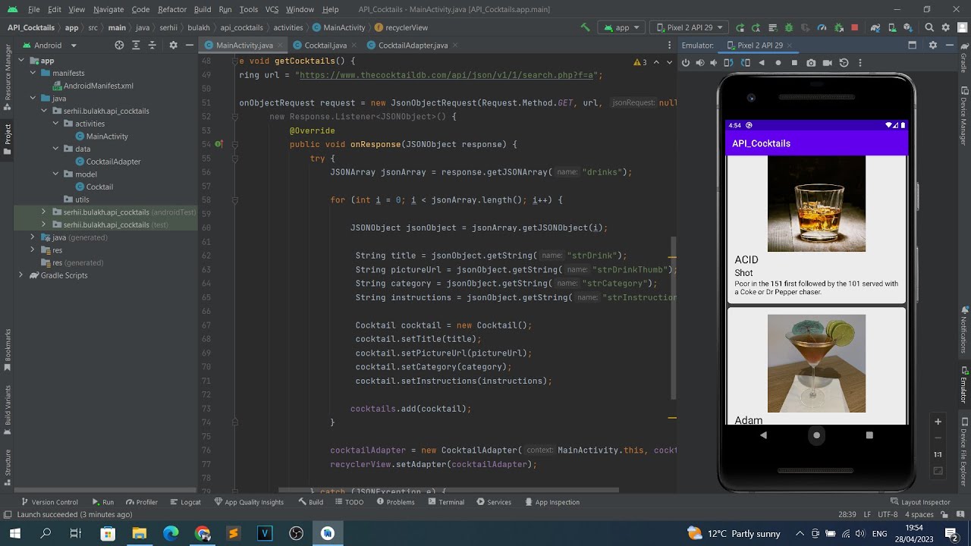The image size is (971, 546).
Task: Open the Layout Inspector tool window
Action: [x=920, y=502]
